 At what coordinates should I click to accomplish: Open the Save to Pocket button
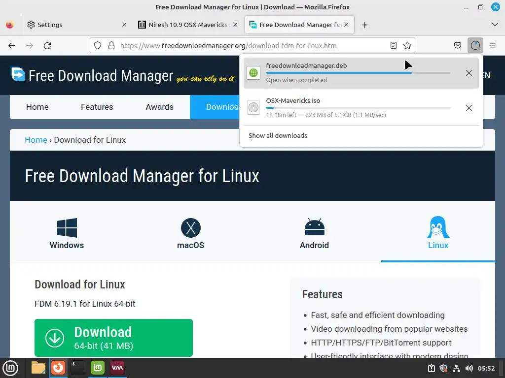(x=457, y=45)
